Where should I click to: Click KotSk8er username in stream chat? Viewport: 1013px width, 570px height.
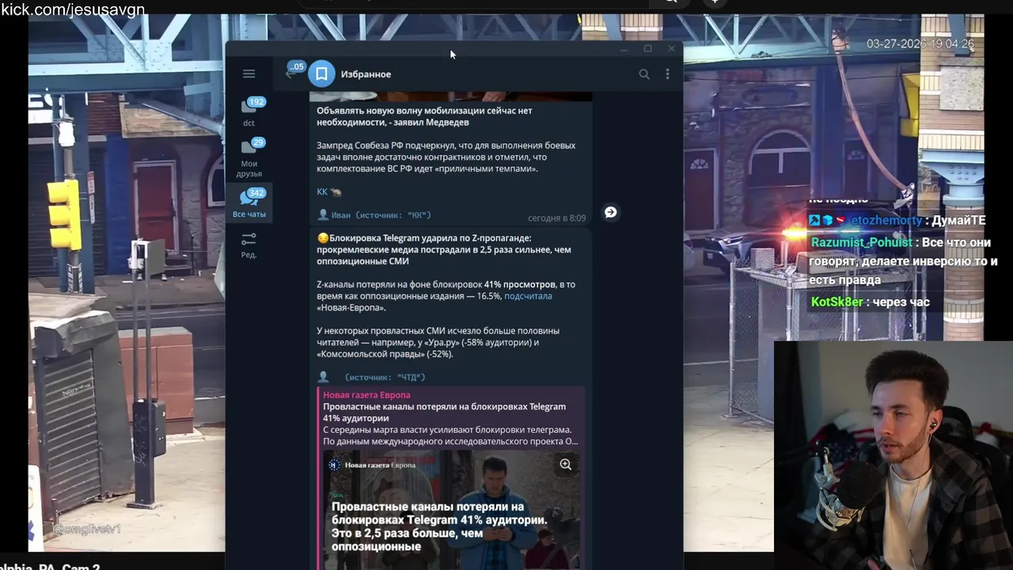pos(837,302)
